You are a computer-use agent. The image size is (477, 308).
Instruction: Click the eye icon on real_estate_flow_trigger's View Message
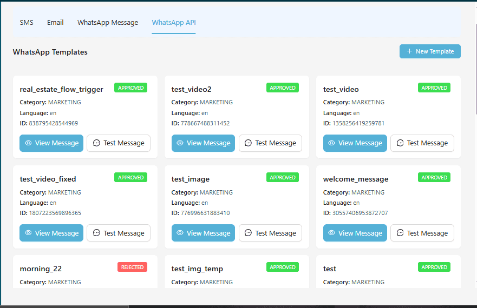[x=28, y=143]
